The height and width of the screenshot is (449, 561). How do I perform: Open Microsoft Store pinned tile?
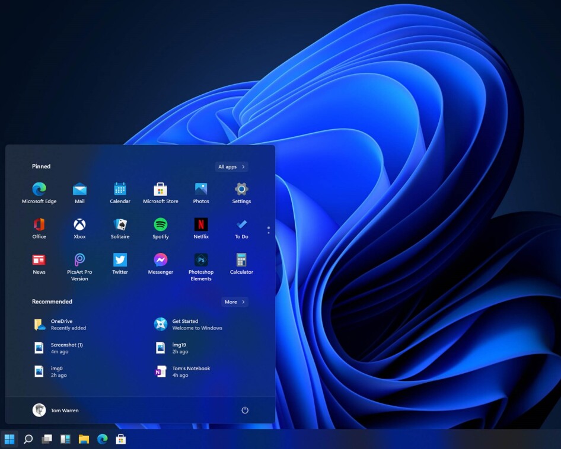(160, 193)
